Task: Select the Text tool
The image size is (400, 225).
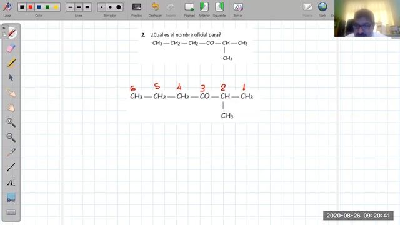Action: [x=11, y=182]
